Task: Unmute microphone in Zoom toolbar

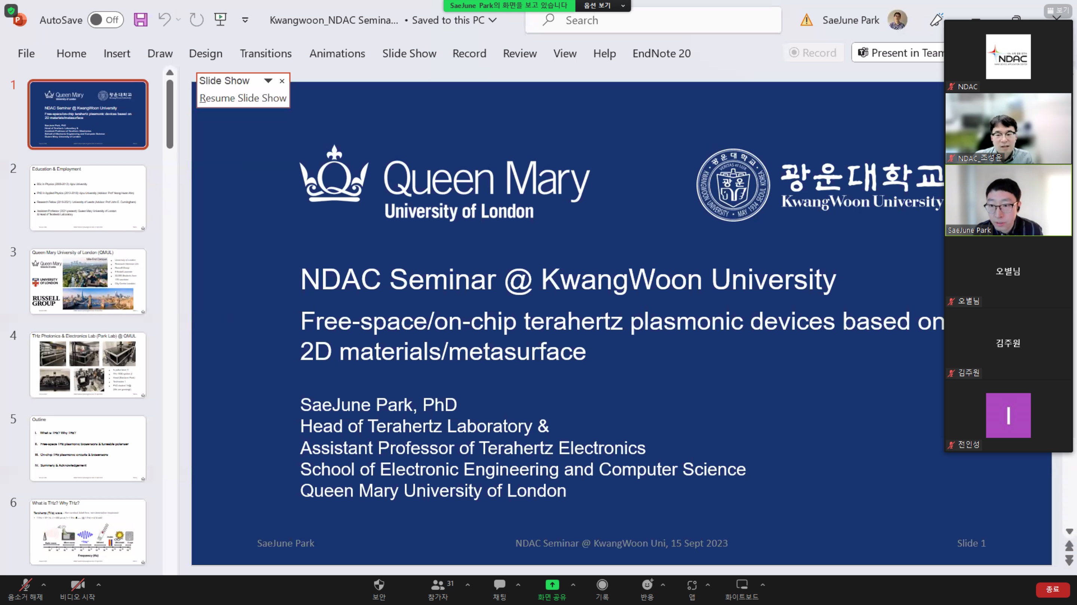Action: point(25,590)
